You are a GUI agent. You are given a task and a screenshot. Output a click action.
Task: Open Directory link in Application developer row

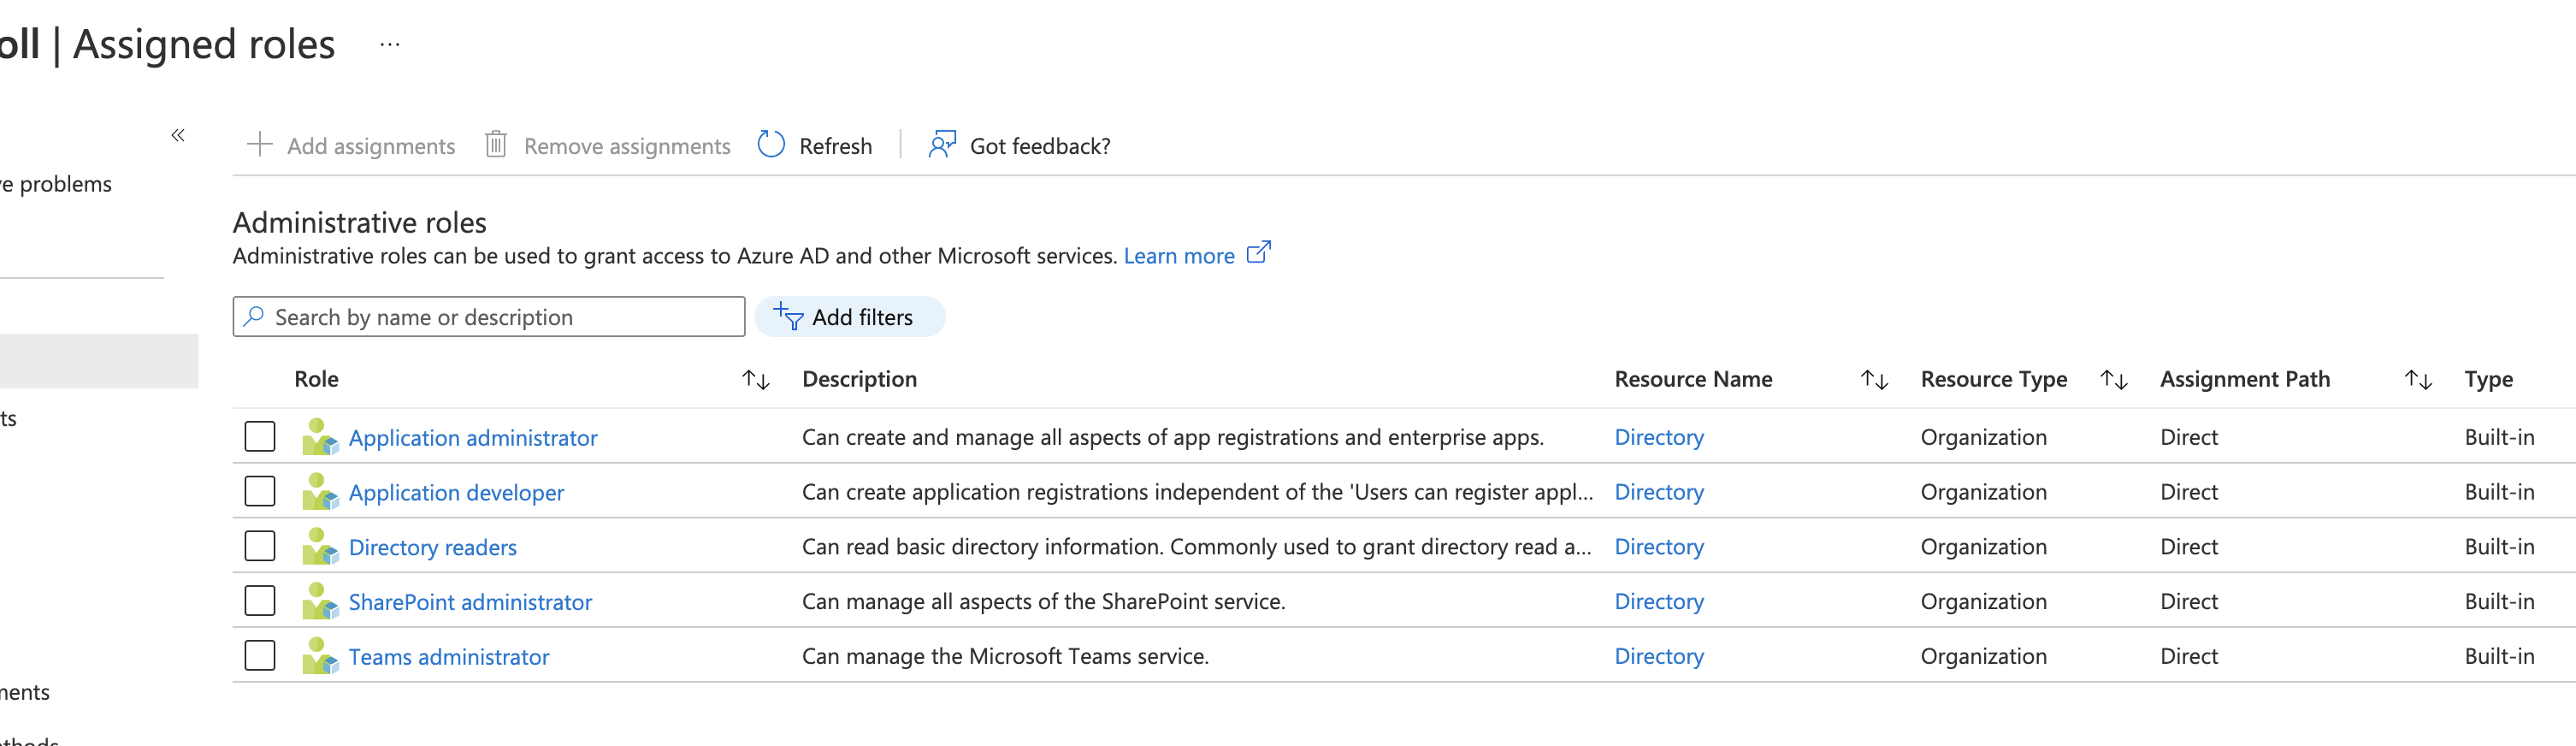[x=1659, y=492]
